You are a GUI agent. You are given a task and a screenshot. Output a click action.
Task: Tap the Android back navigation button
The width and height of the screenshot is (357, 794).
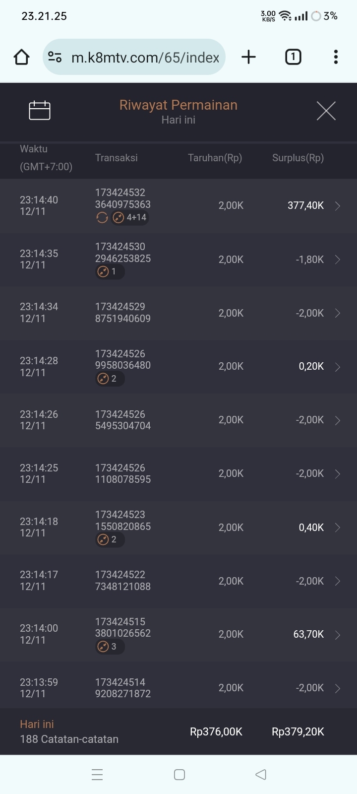261,774
